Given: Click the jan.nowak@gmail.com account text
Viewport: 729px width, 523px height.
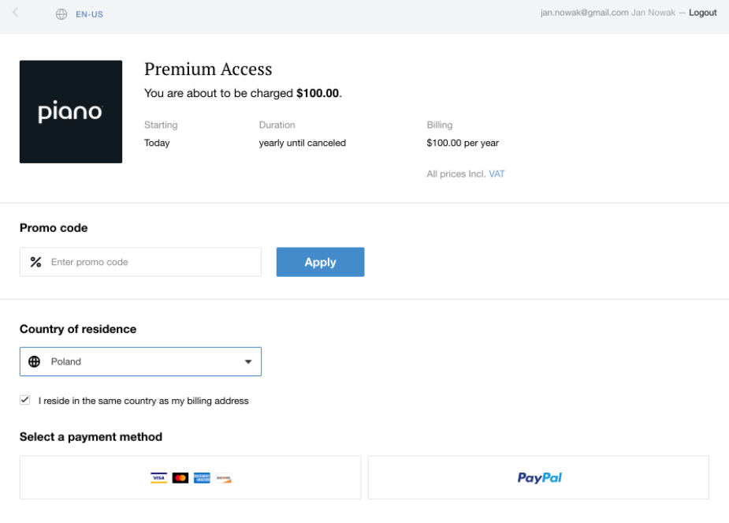Looking at the screenshot, I should click(585, 13).
